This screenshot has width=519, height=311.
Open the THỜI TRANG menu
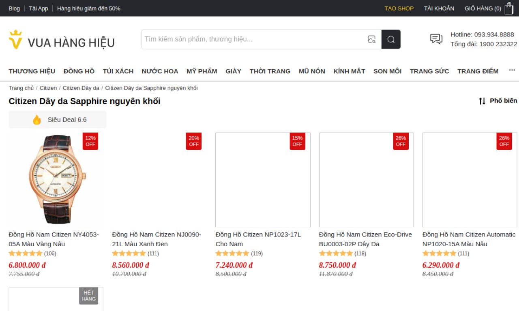pyautogui.click(x=270, y=71)
